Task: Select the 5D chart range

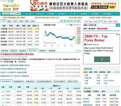Action: (x=65, y=21)
